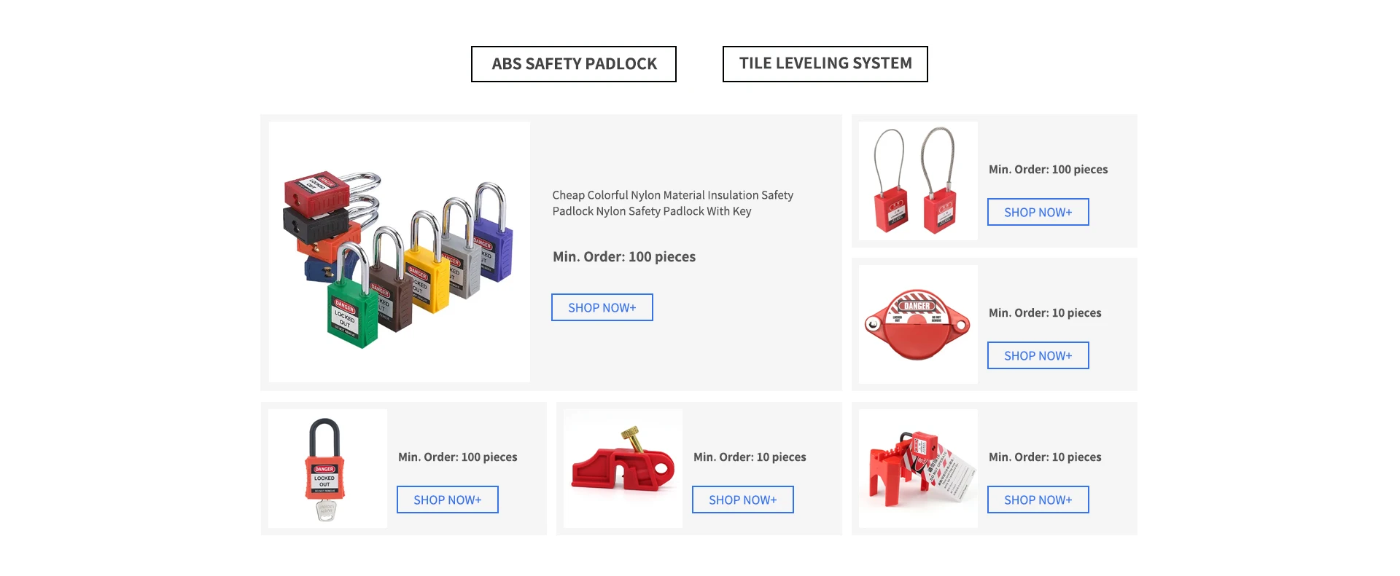Click the colorful nylon padlocks image

pos(400,252)
